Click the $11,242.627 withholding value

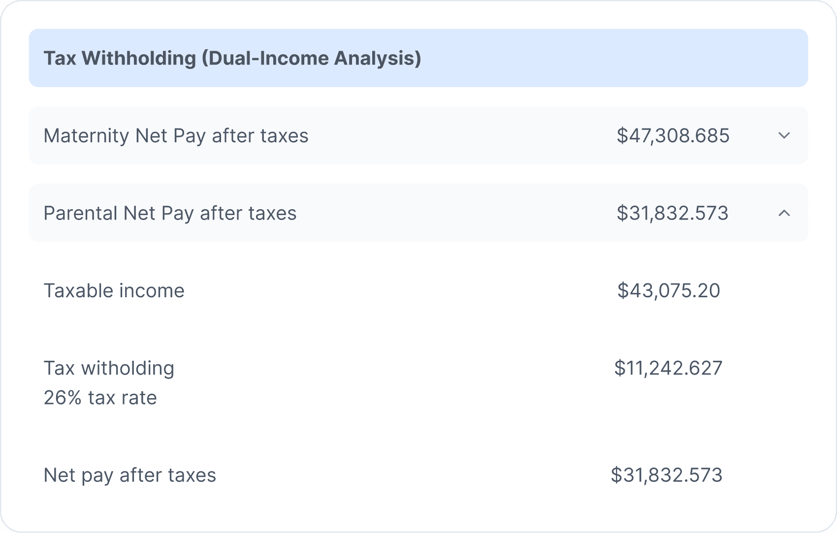point(668,368)
